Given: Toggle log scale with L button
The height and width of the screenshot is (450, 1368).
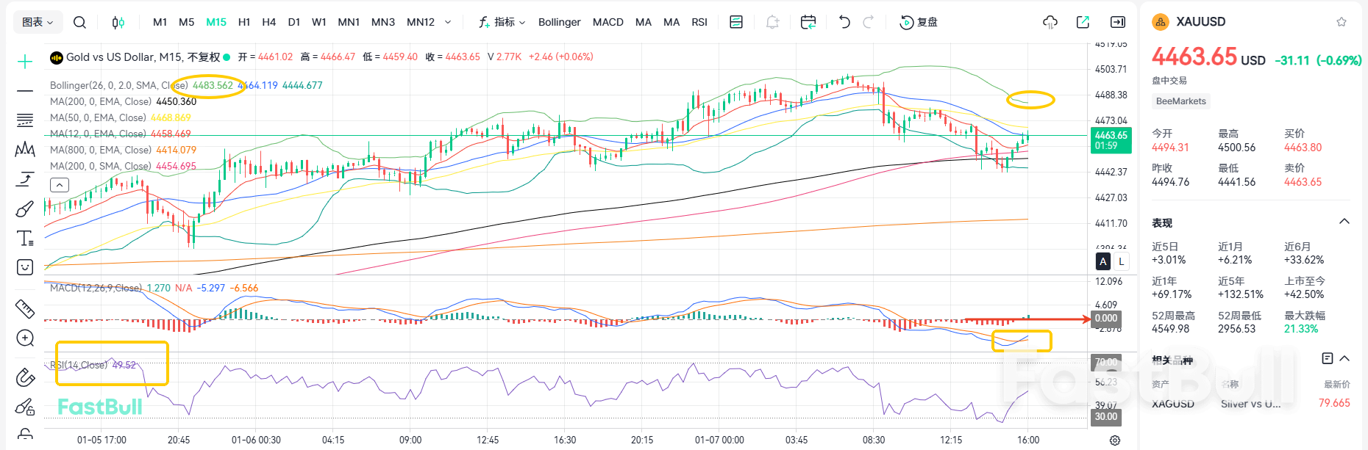Looking at the screenshot, I should pos(1121,261).
